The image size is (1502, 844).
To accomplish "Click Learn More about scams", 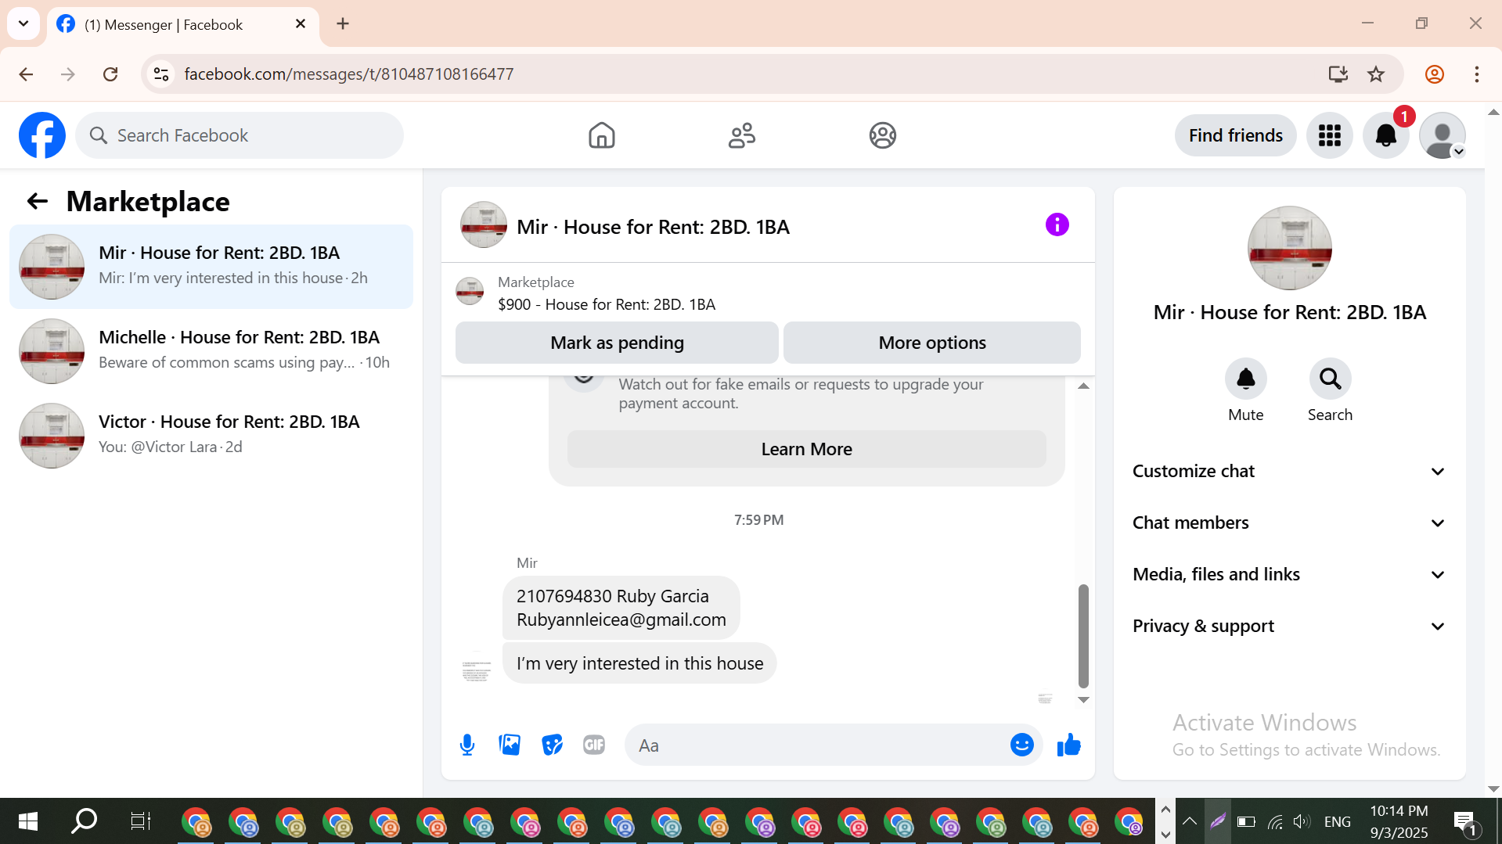I will pos(806,449).
